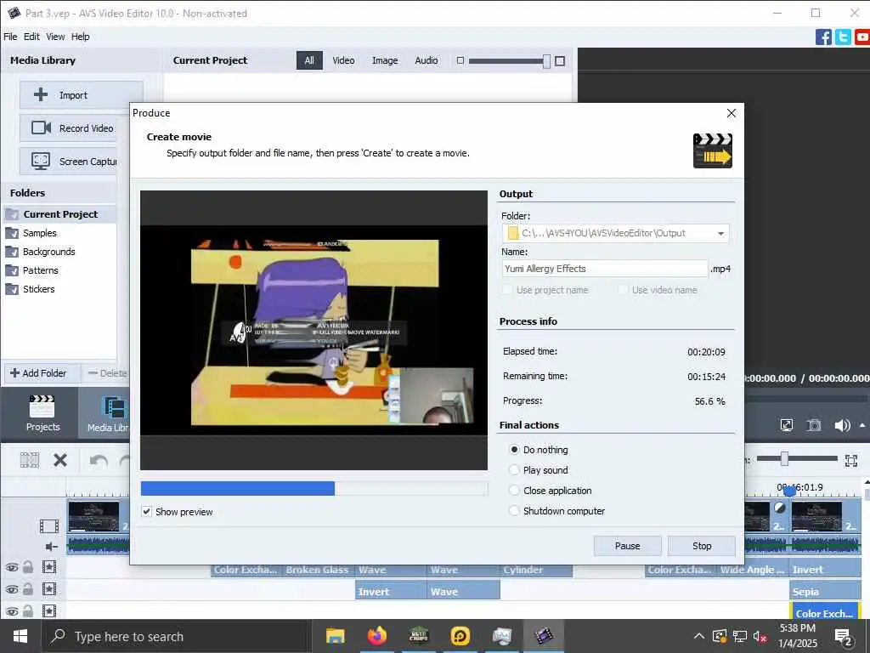
Task: Click the zoom-to-fit timeline icon
Action: coord(851,460)
